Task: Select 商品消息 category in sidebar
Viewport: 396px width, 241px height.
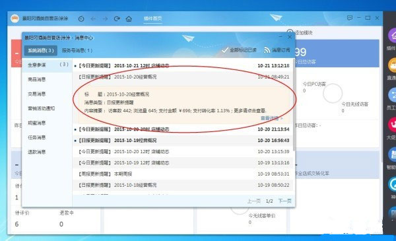Action: click(36, 79)
